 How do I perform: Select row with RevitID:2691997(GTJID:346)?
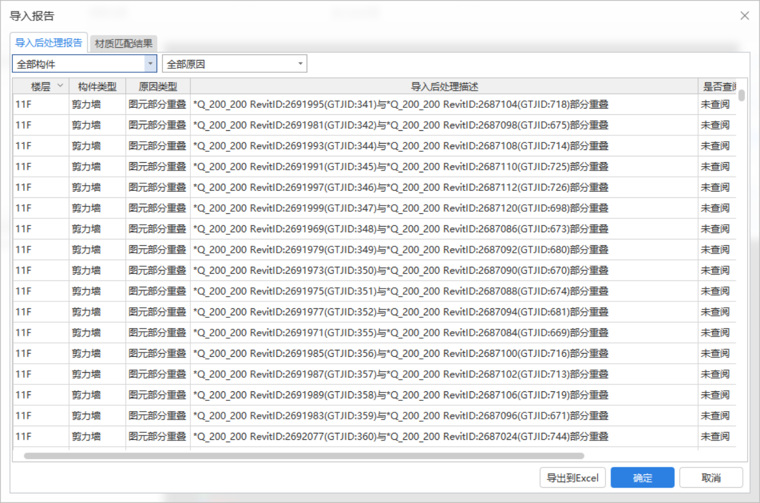point(374,188)
